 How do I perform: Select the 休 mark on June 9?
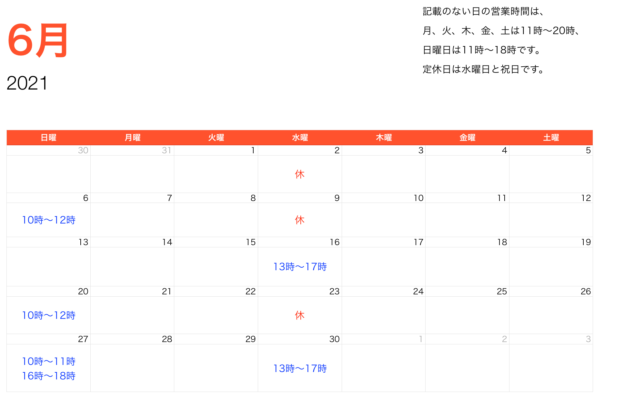[x=299, y=220]
